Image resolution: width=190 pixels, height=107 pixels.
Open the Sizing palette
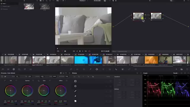pyautogui.click(x=129, y=69)
